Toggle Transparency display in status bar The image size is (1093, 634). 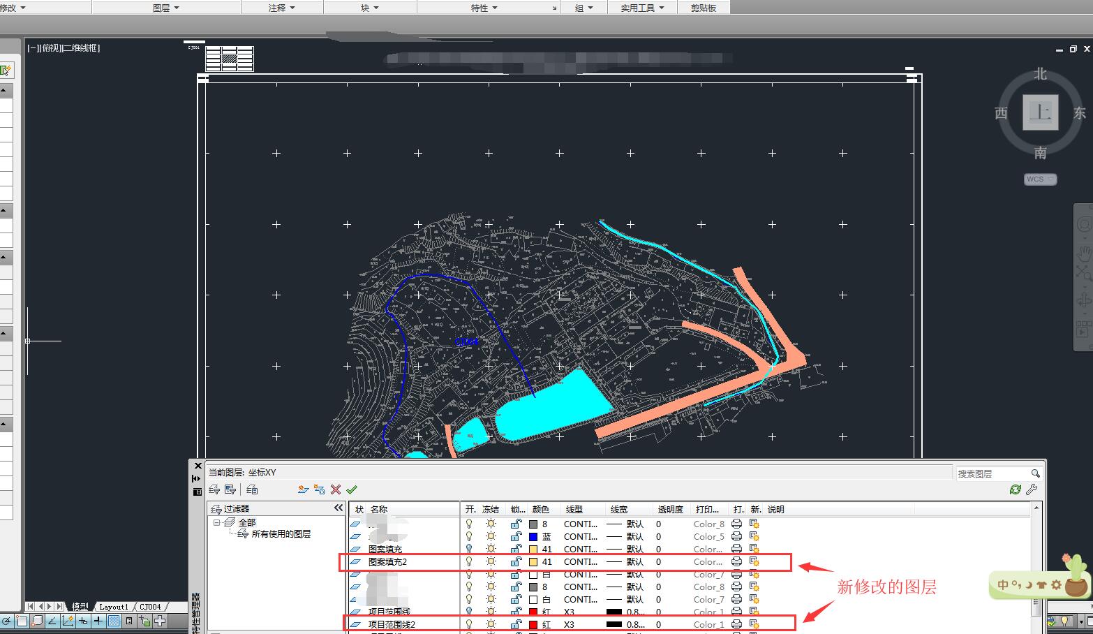tap(114, 621)
